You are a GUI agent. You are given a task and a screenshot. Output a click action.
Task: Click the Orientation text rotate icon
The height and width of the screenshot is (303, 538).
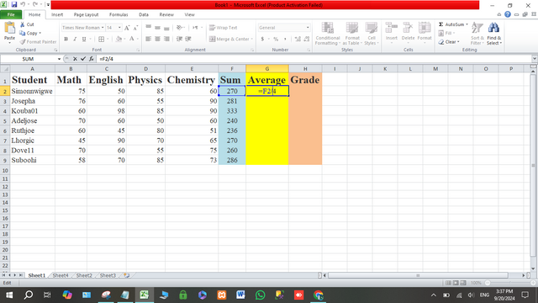(179, 28)
